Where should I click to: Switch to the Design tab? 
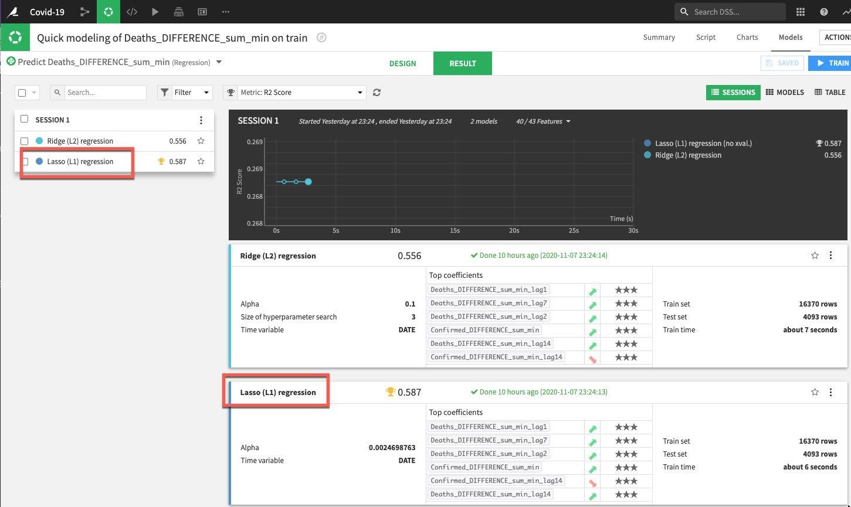[x=402, y=63]
